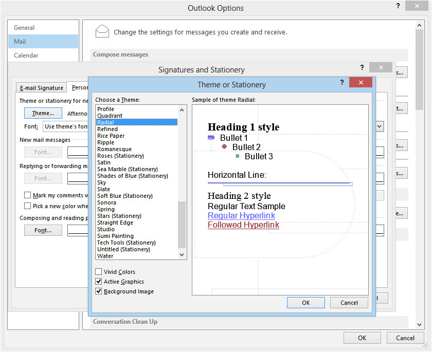Toggle Mark my comments with checkbox
This screenshot has height=352, width=432.
click(x=28, y=195)
